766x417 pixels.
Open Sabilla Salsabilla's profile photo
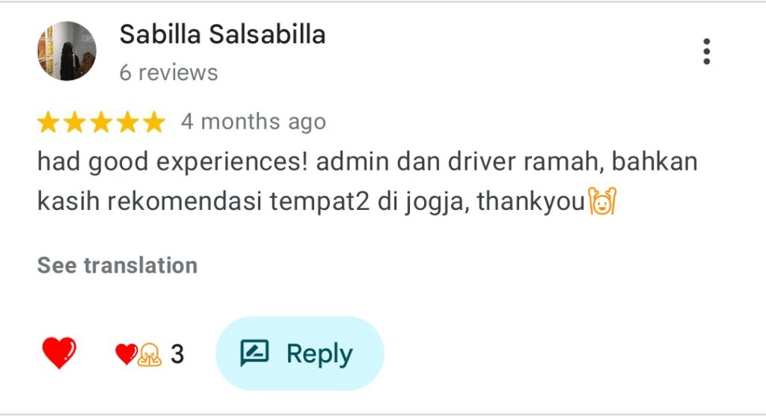(x=67, y=51)
